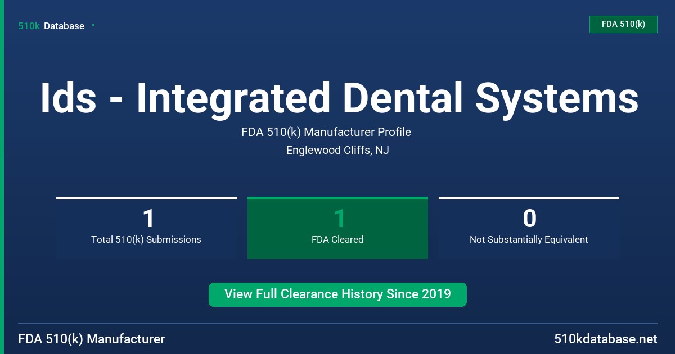
Task: Select the Total 510(k) Submissions card
Action: (146, 228)
